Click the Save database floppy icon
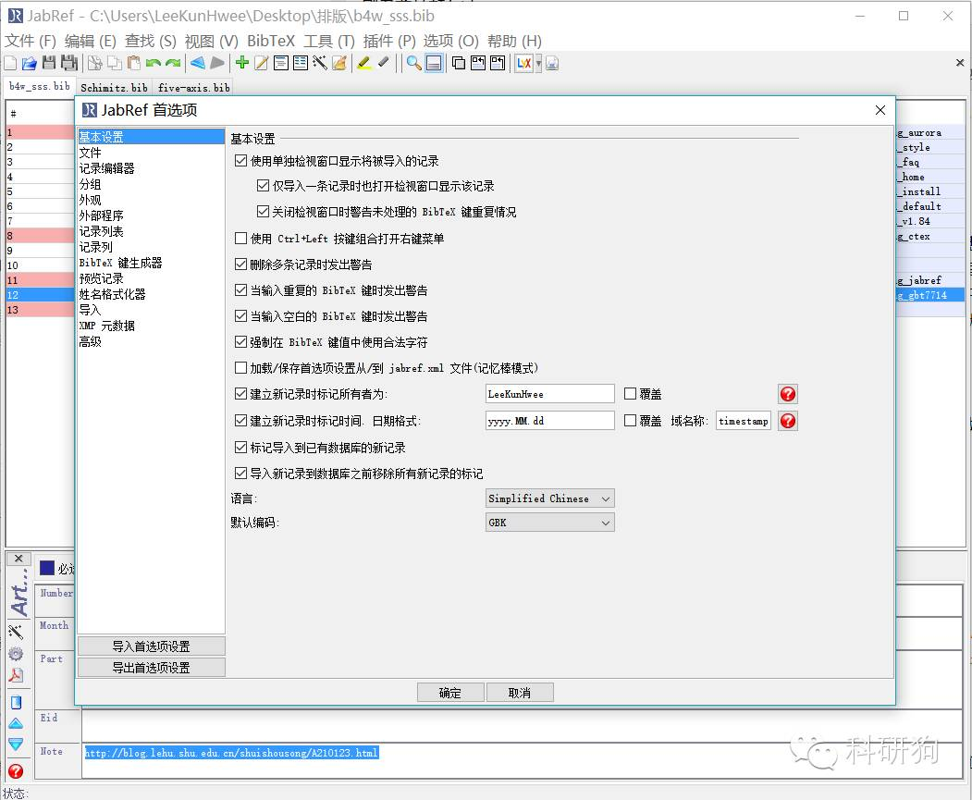The height and width of the screenshot is (800, 972). (x=49, y=63)
